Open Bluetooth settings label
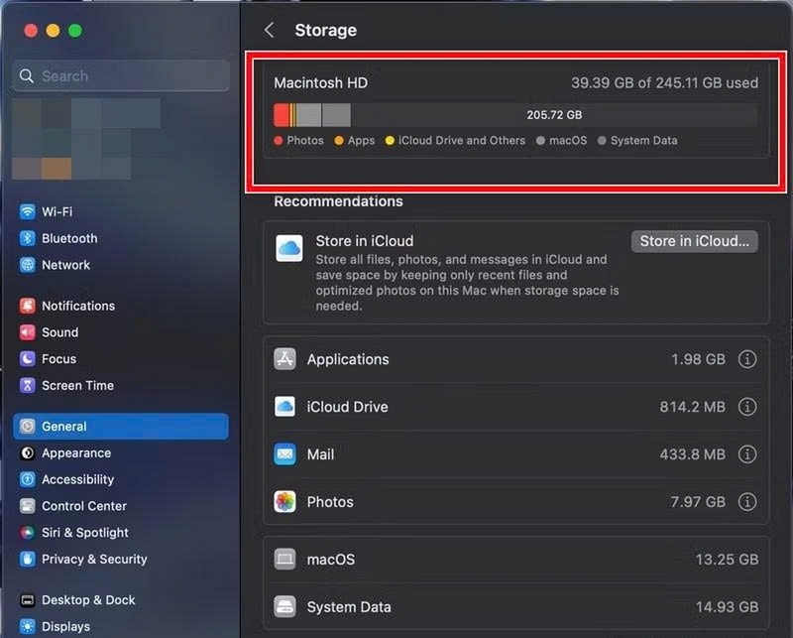793x638 pixels. point(69,238)
